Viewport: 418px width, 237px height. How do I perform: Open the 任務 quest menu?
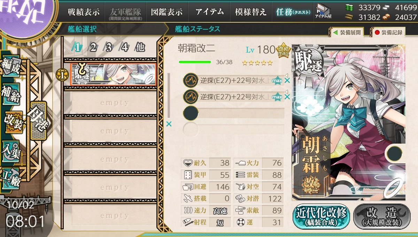point(292,12)
